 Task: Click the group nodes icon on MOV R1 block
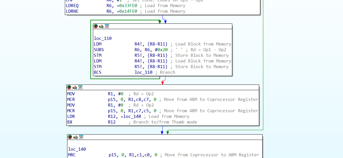click(x=80, y=87)
